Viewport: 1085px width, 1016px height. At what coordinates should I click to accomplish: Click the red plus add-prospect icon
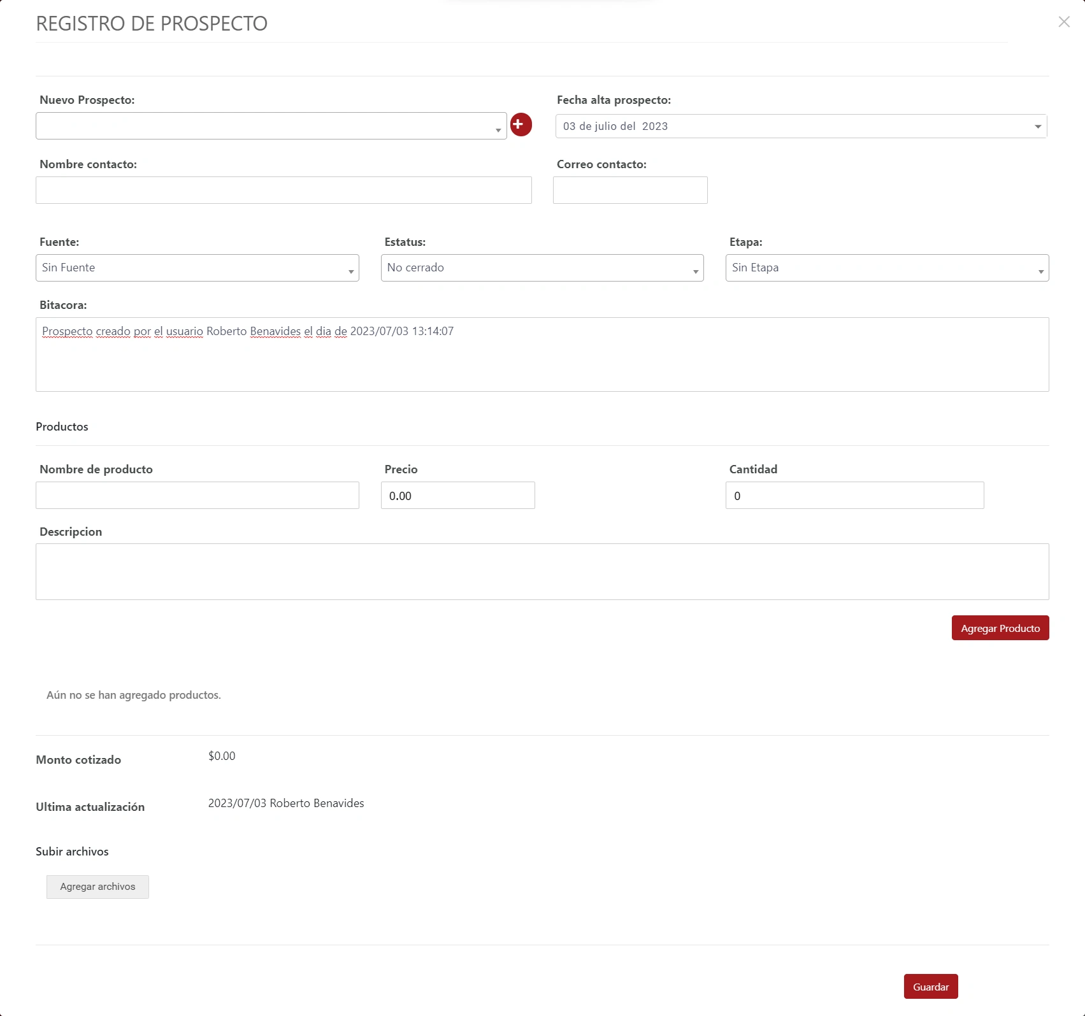pos(521,124)
